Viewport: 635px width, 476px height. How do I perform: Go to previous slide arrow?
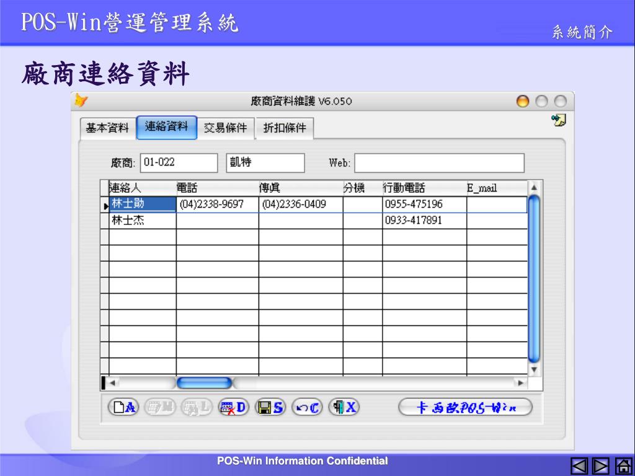(x=580, y=466)
